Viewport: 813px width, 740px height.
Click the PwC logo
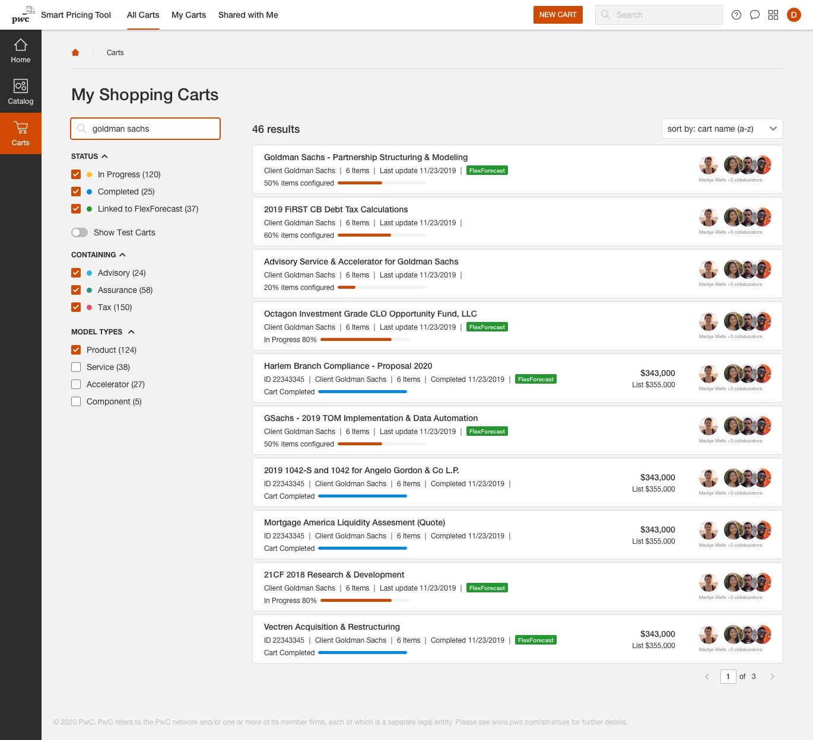pyautogui.click(x=23, y=15)
